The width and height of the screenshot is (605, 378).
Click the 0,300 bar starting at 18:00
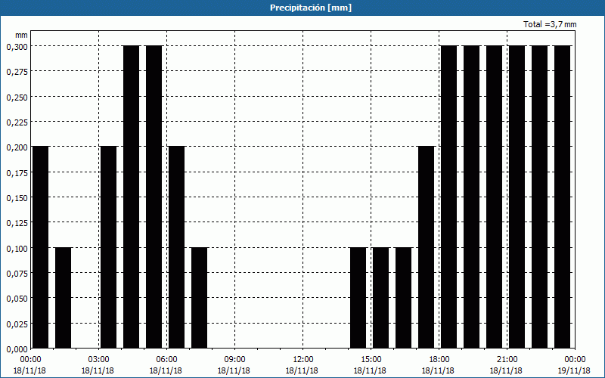coord(448,197)
